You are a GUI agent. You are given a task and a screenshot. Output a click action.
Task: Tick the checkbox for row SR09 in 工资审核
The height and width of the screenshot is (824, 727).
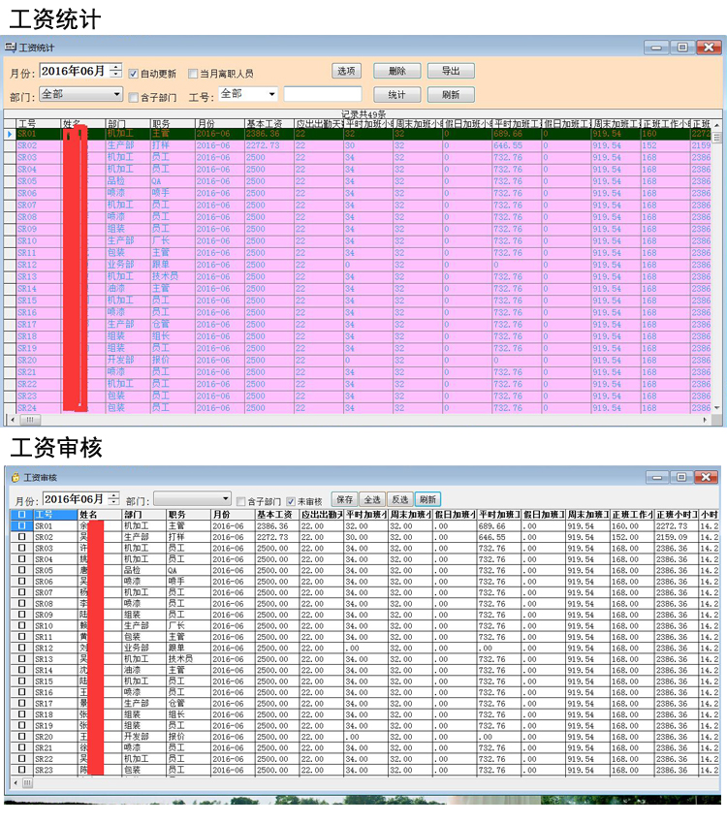pyautogui.click(x=22, y=615)
